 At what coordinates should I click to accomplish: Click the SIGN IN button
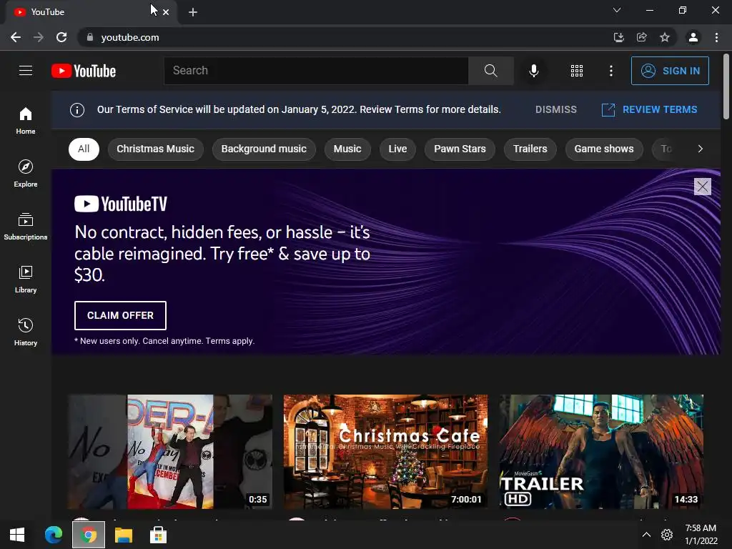click(670, 71)
